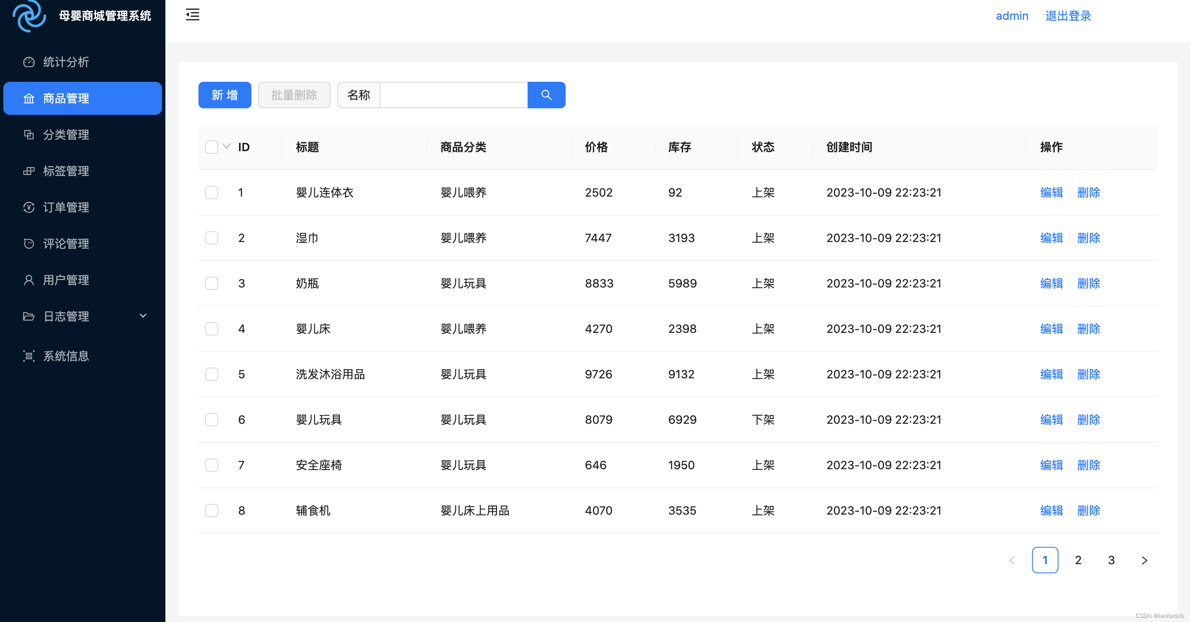Viewport: 1190px width, 622px height.
Task: Click the 订单管理 yen icon
Action: [29, 208]
